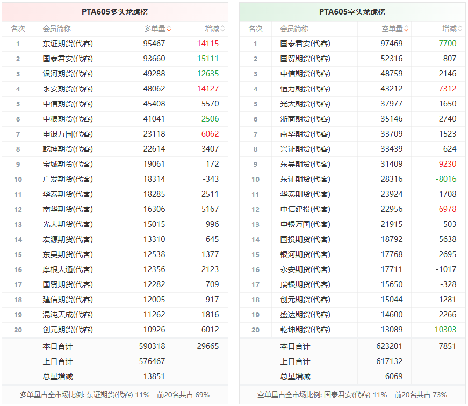Click the PTA605多头龙虎榜 header
This screenshot has height=406, width=468.
coord(115,12)
